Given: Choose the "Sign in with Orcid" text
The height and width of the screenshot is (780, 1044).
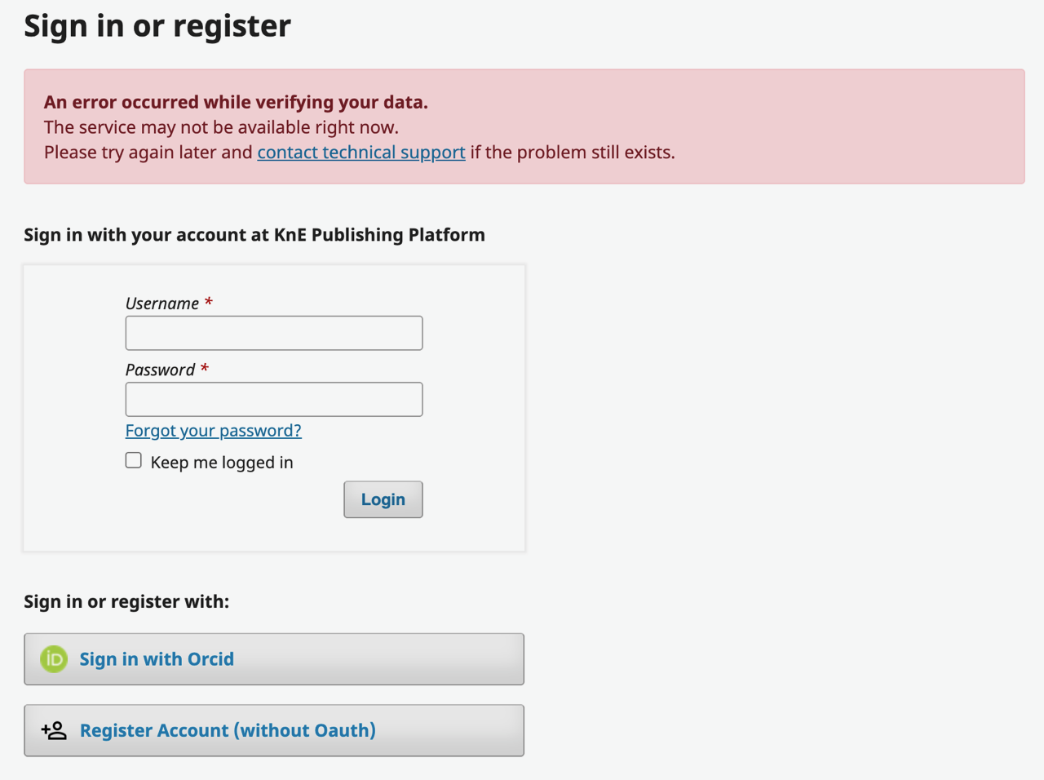Looking at the screenshot, I should point(157,659).
